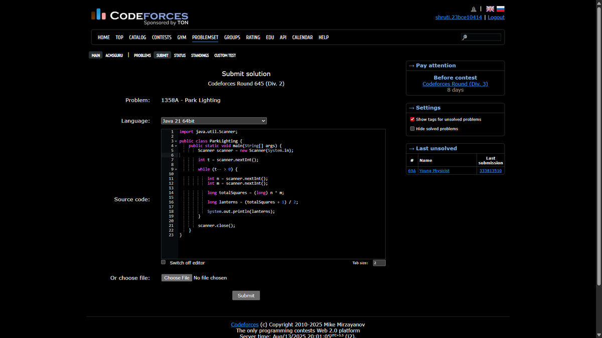Image resolution: width=602 pixels, height=338 pixels.
Task: Open the Language dropdown Java 21 64bit
Action: [x=214, y=121]
